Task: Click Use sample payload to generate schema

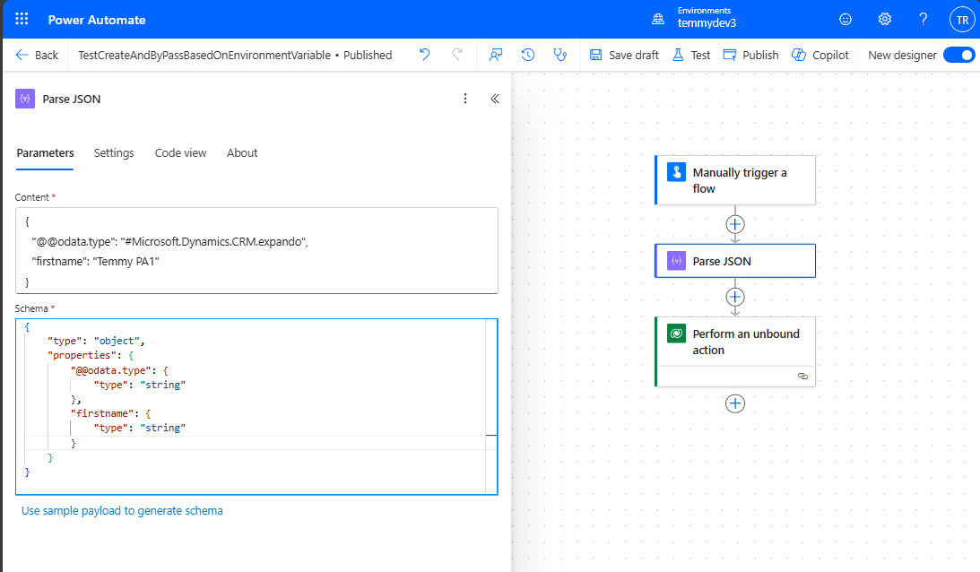Action: coord(122,511)
